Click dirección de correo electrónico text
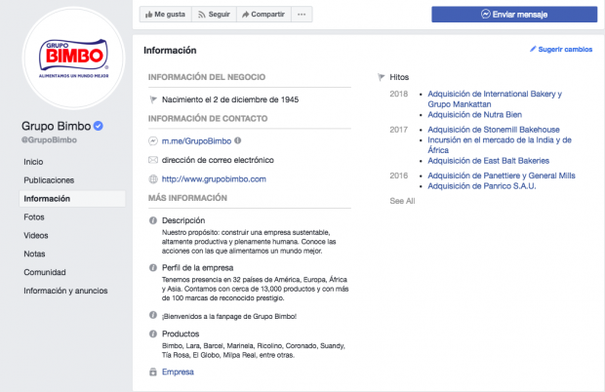Screen dimensions: 605x392 pyautogui.click(x=218, y=160)
